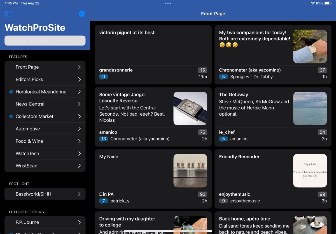Expand F.P. Journe chevron
This screenshot has height=234, width=336.
(x=80, y=222)
